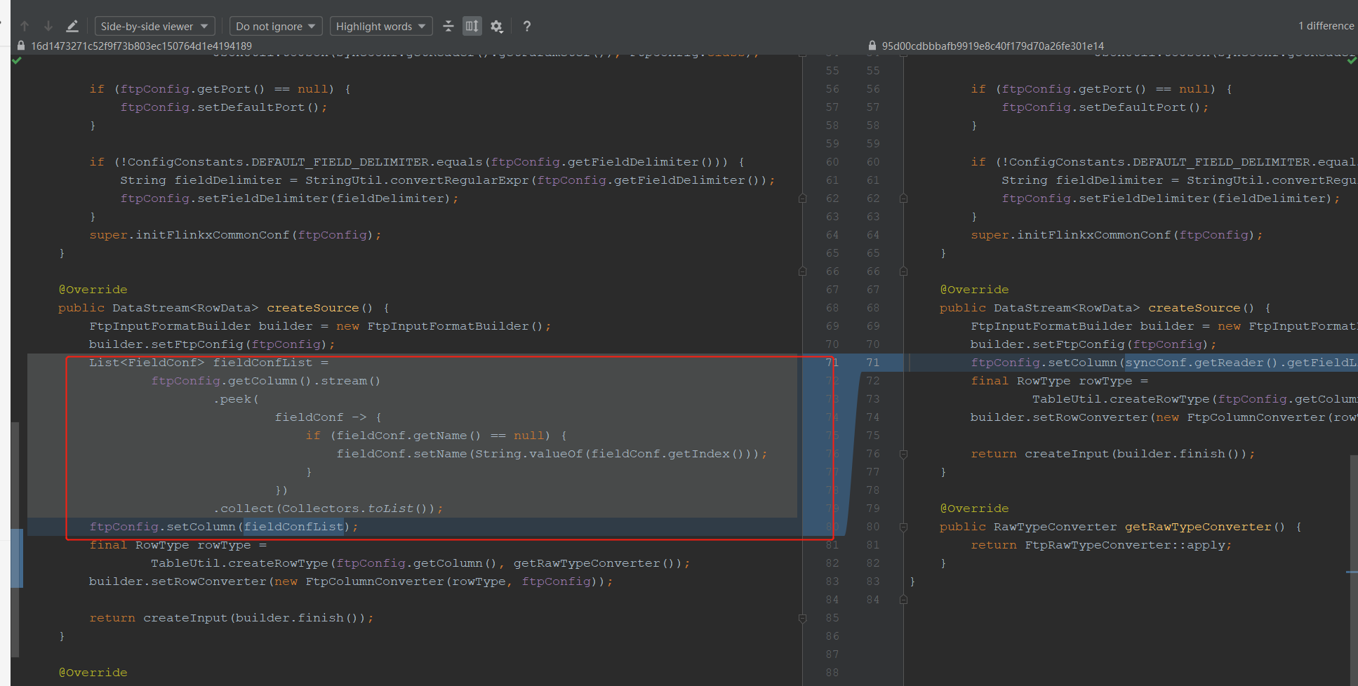Click the .collect(Collectors.toList()) line
This screenshot has height=686, width=1358.
(x=328, y=509)
